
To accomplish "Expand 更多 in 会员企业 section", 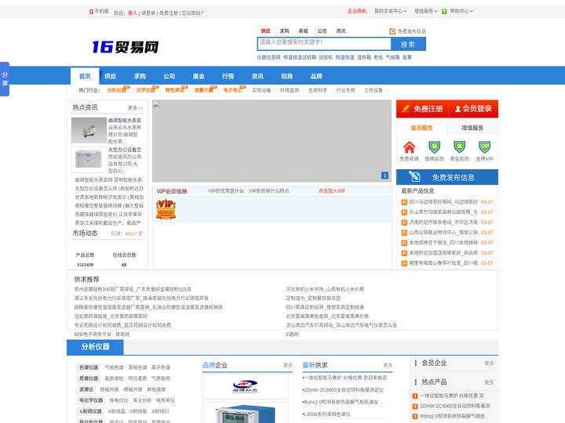I will point(489,363).
